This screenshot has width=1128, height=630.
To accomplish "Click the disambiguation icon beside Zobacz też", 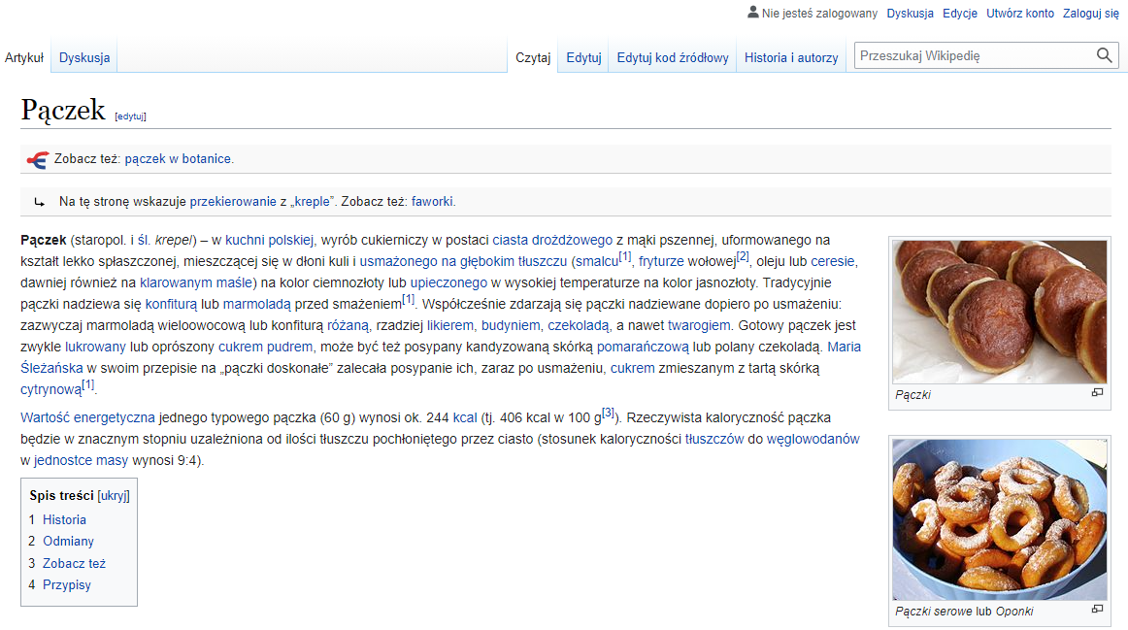I will click(37, 159).
